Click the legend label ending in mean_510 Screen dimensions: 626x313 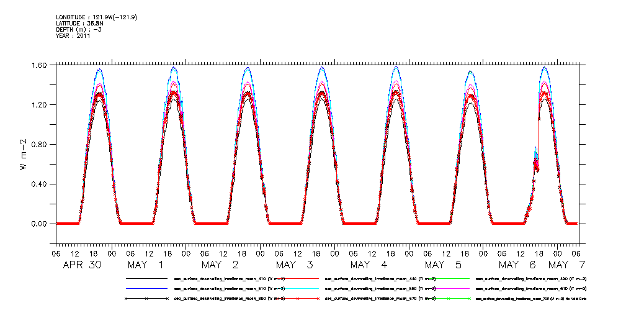pos(230,289)
